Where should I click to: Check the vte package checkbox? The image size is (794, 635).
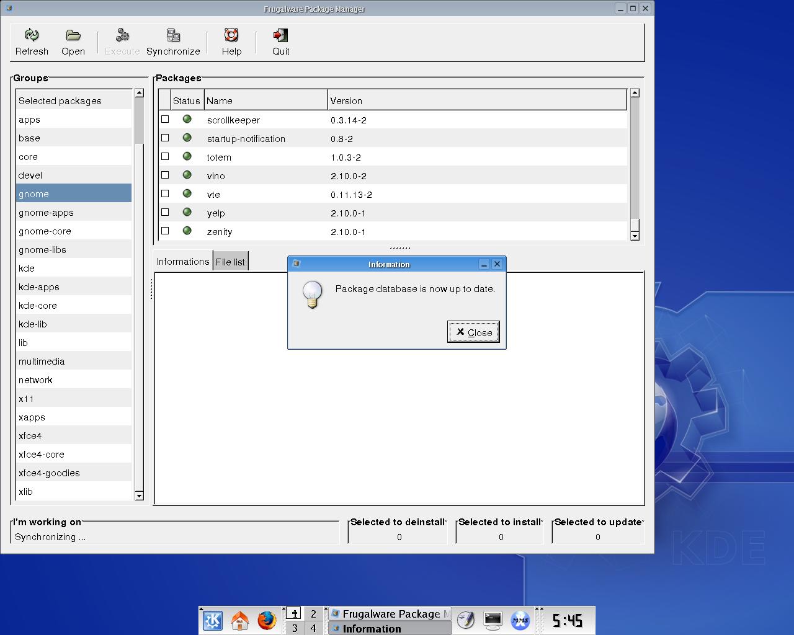tap(165, 193)
